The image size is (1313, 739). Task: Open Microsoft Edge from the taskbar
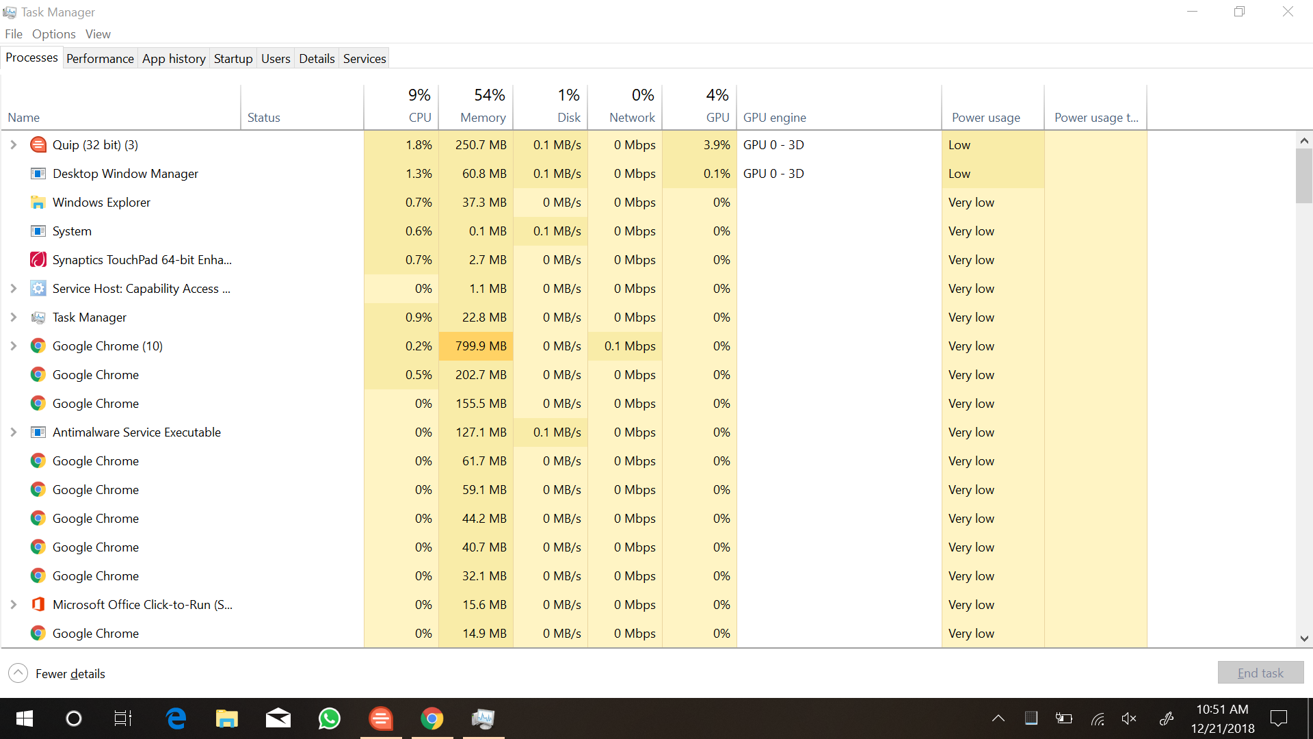(x=176, y=718)
